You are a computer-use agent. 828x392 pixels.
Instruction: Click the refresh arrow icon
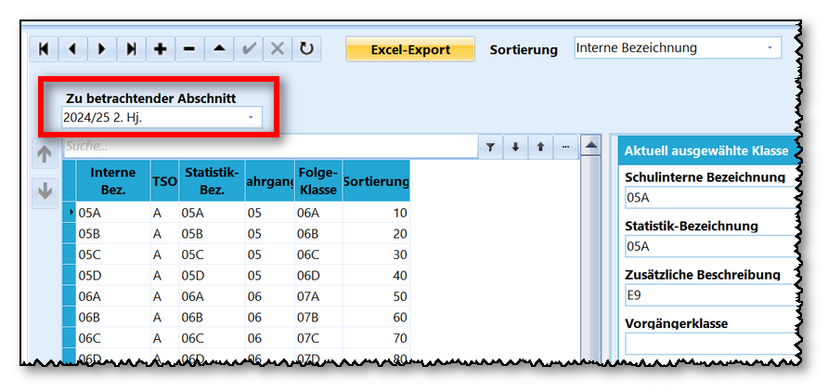306,48
